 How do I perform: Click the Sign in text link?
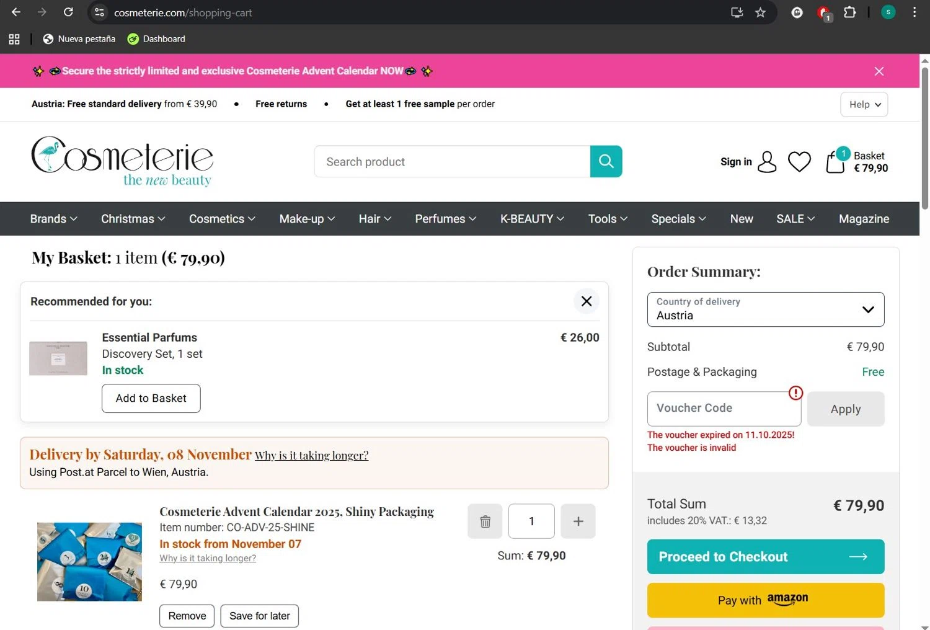(x=736, y=162)
